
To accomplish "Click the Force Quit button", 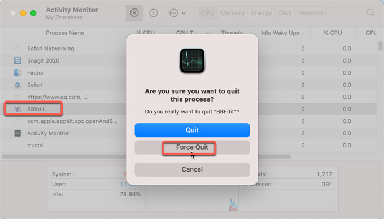I will 192,147.
